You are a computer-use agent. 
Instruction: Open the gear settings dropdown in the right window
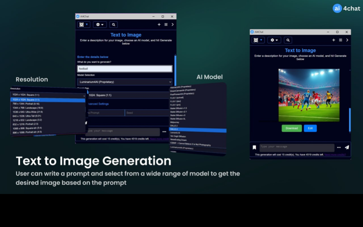(274, 40)
